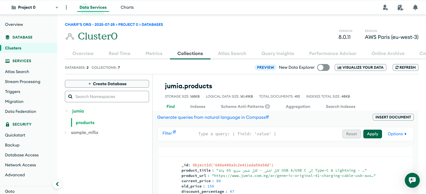Click the Create Database button
Viewport: 426px width, 194px height.
click(x=107, y=84)
